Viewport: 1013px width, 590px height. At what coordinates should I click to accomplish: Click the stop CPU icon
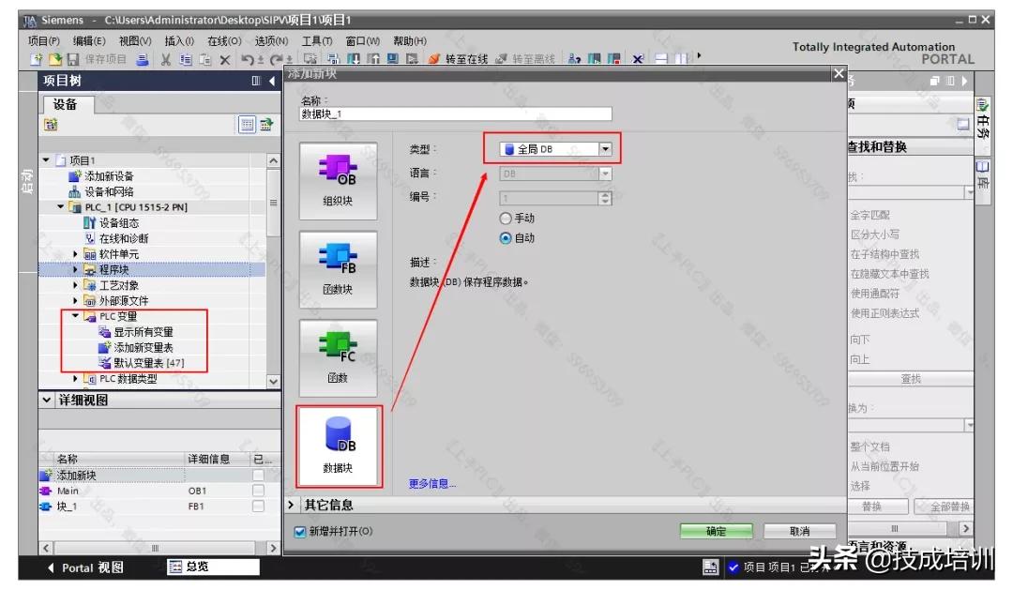coord(613,59)
